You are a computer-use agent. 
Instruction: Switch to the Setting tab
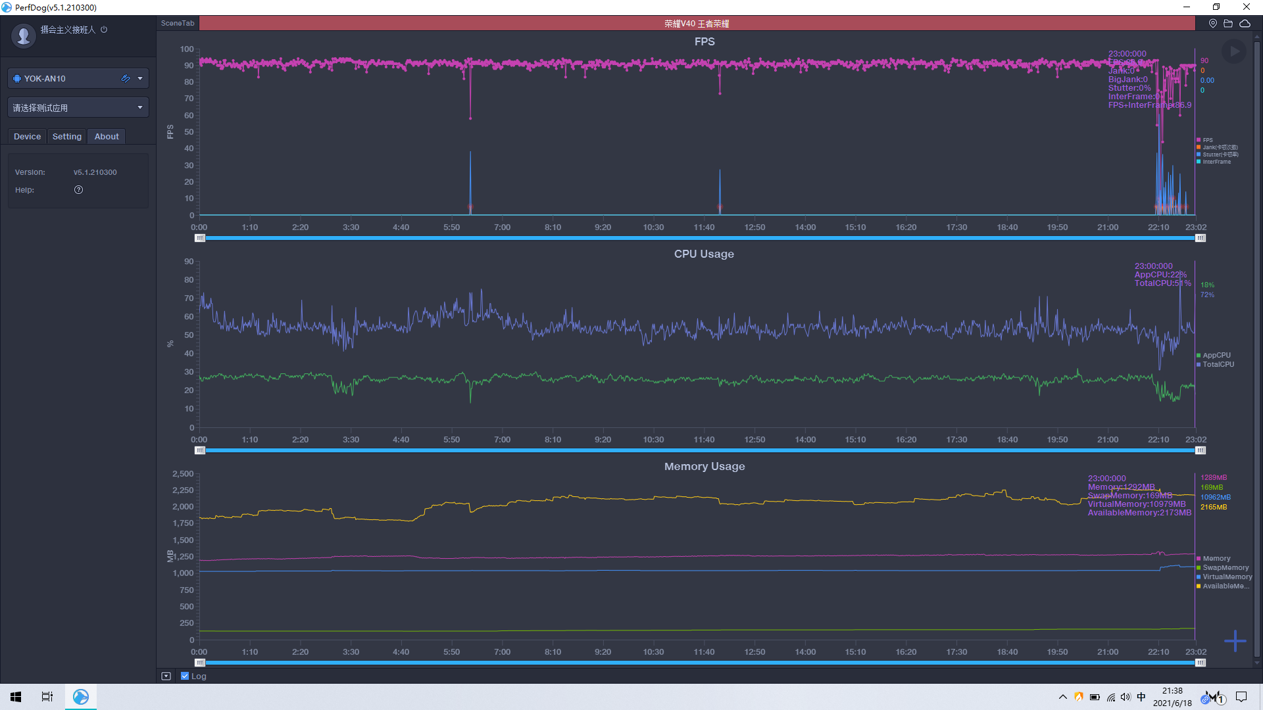(67, 136)
